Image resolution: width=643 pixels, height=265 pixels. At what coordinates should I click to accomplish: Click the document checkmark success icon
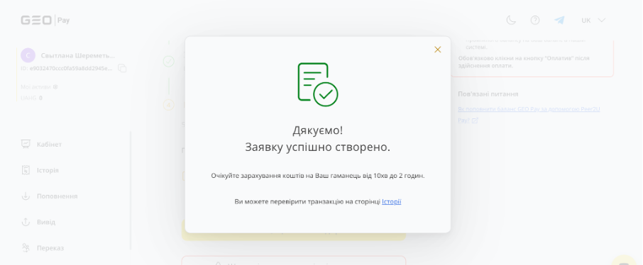(318, 84)
